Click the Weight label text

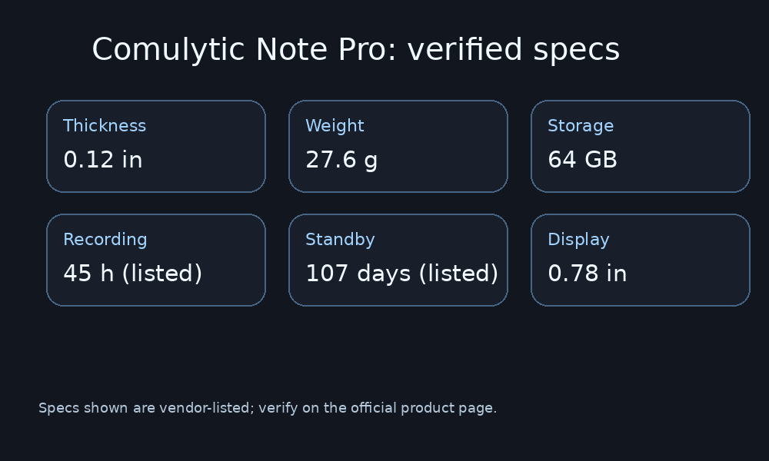click(x=335, y=126)
